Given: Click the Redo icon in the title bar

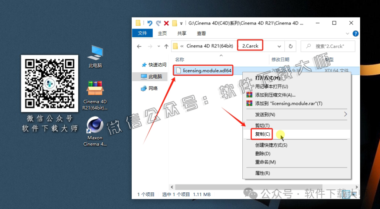Looking at the screenshot, I should coord(158,23).
